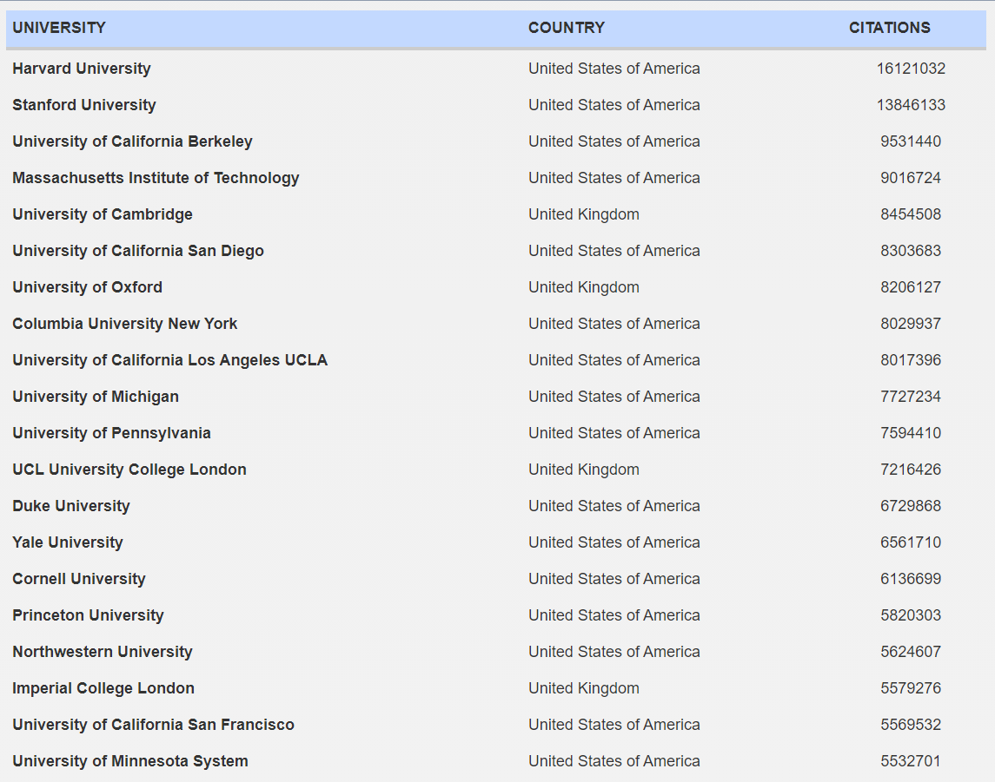Select citation value 8017396
This screenshot has width=995, height=782.
pyautogui.click(x=911, y=360)
